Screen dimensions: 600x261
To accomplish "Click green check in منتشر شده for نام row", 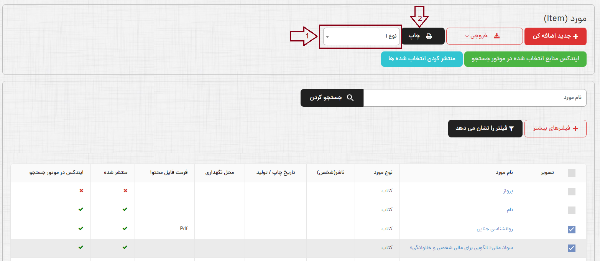I will click(125, 210).
